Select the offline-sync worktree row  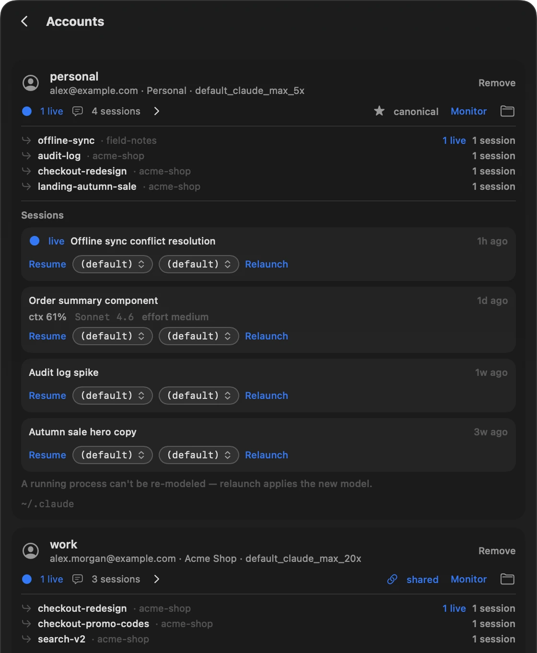coord(268,140)
